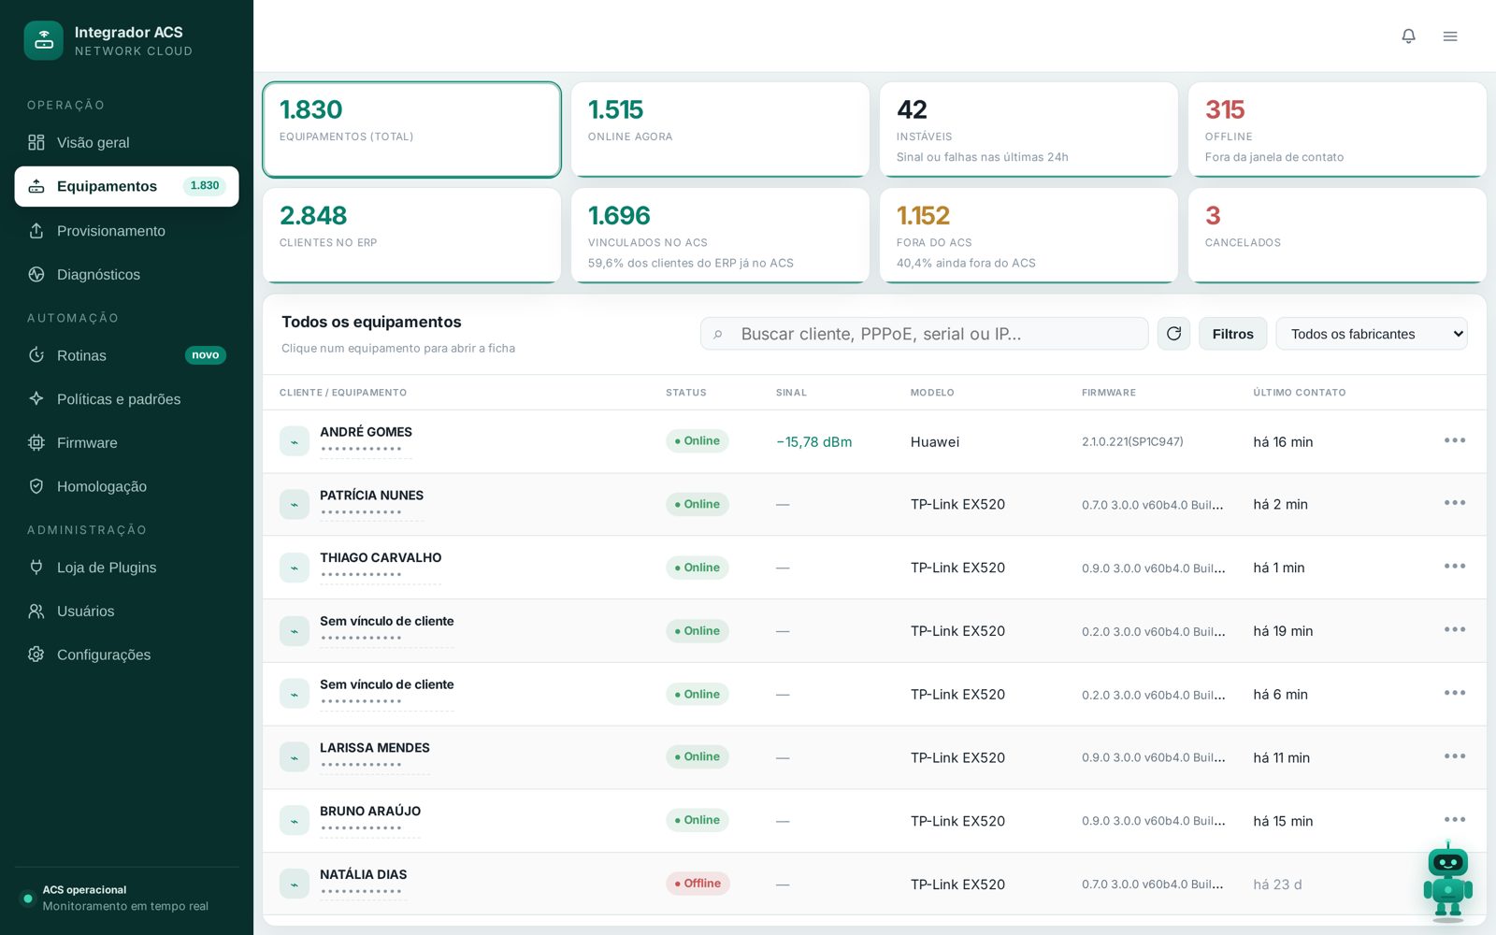Click the Vinculados no ACS 1.696 card

tap(720, 236)
